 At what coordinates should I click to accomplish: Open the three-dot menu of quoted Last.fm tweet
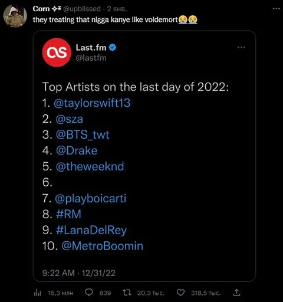coord(241,47)
